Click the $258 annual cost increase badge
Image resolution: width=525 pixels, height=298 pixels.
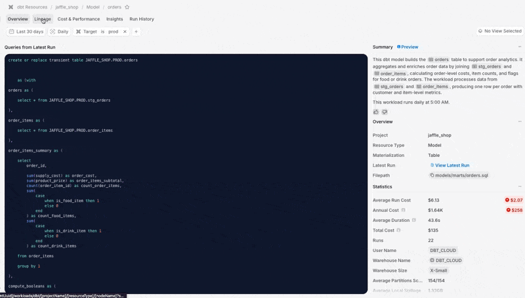[x=514, y=210]
